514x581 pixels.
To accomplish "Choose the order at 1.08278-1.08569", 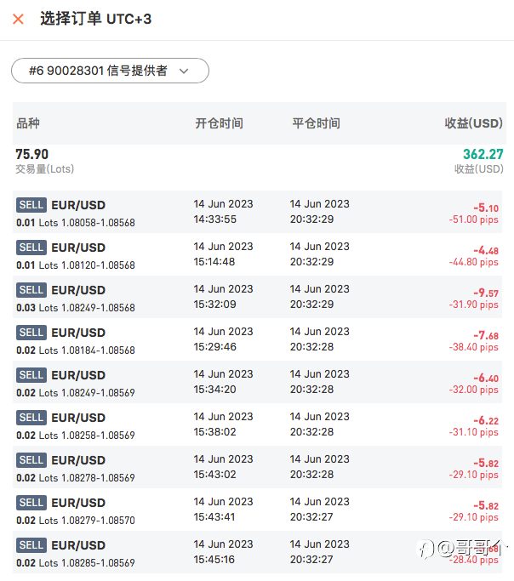I will [x=257, y=468].
